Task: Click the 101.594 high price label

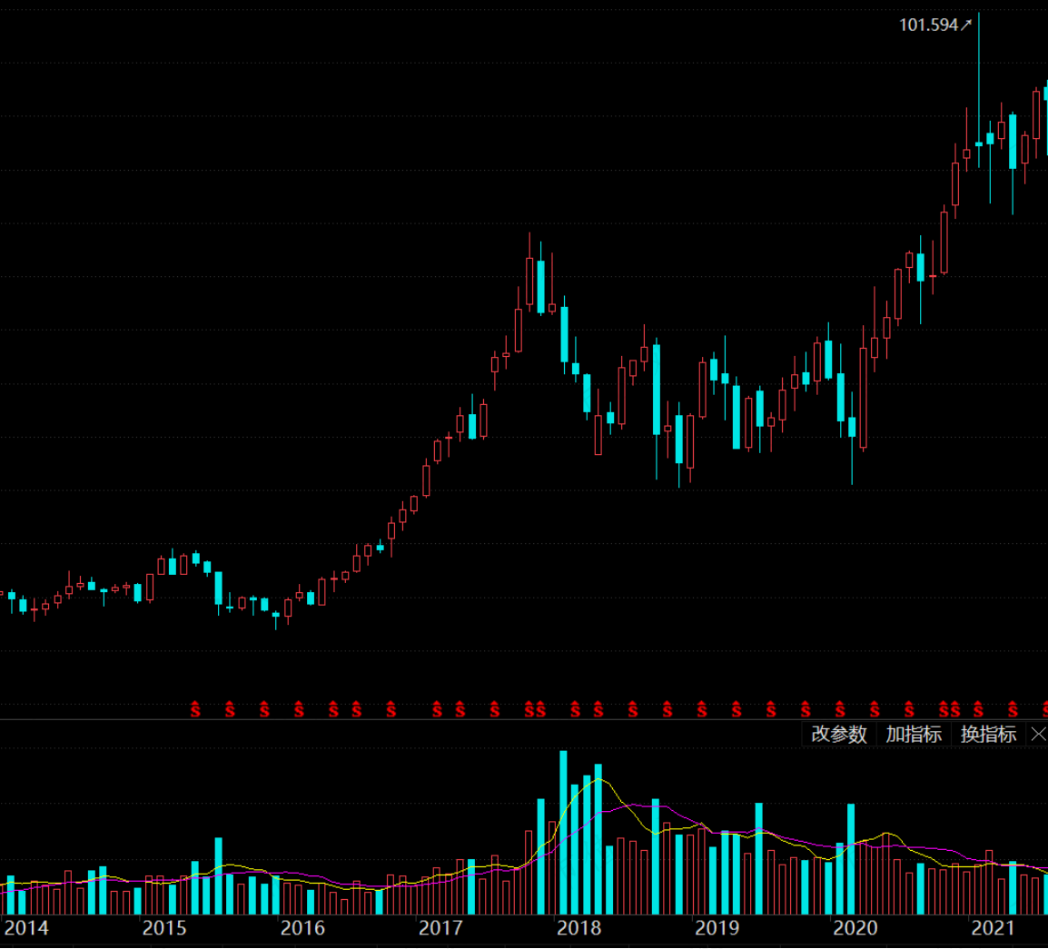Action: pyautogui.click(x=928, y=25)
